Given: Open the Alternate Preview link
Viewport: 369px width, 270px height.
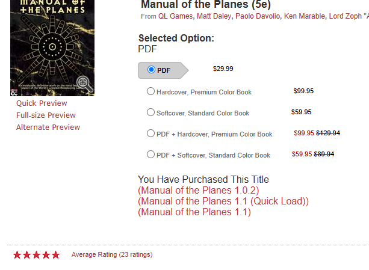Looking at the screenshot, I should [48, 127].
